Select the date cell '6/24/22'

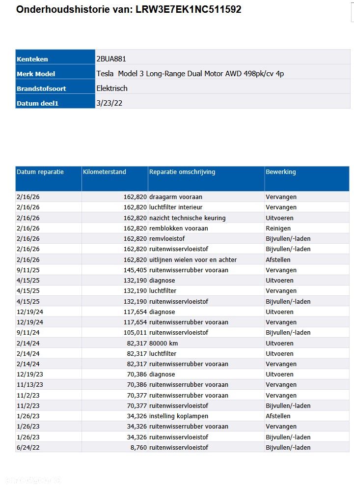click(49, 448)
